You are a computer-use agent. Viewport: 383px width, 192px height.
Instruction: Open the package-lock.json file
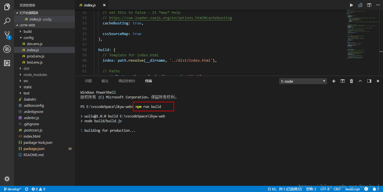tap(44, 142)
